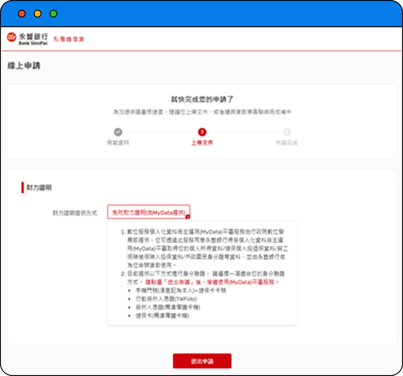Click the mobile number plus health card bullet
The height and width of the screenshot is (376, 403).
pyautogui.click(x=181, y=290)
